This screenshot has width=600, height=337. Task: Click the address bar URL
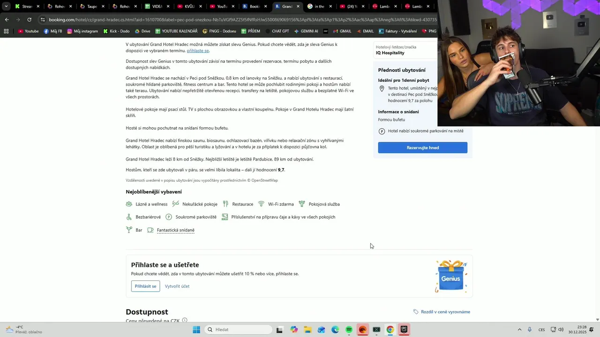pos(243,20)
